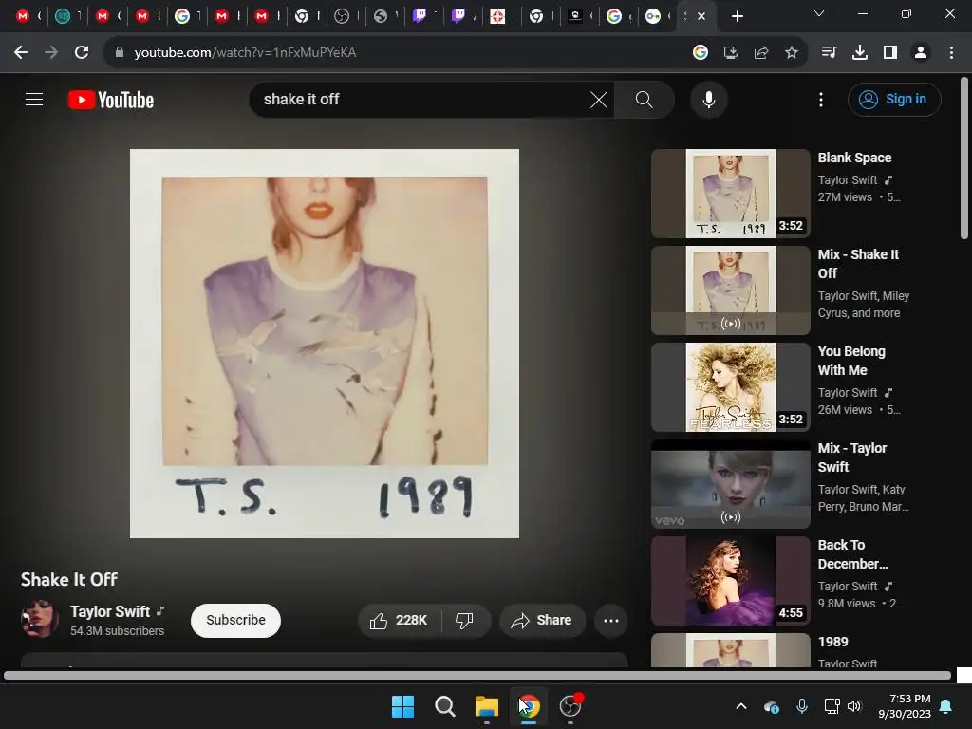The image size is (972, 729).
Task: Go to YouTube home via logo
Action: [111, 100]
